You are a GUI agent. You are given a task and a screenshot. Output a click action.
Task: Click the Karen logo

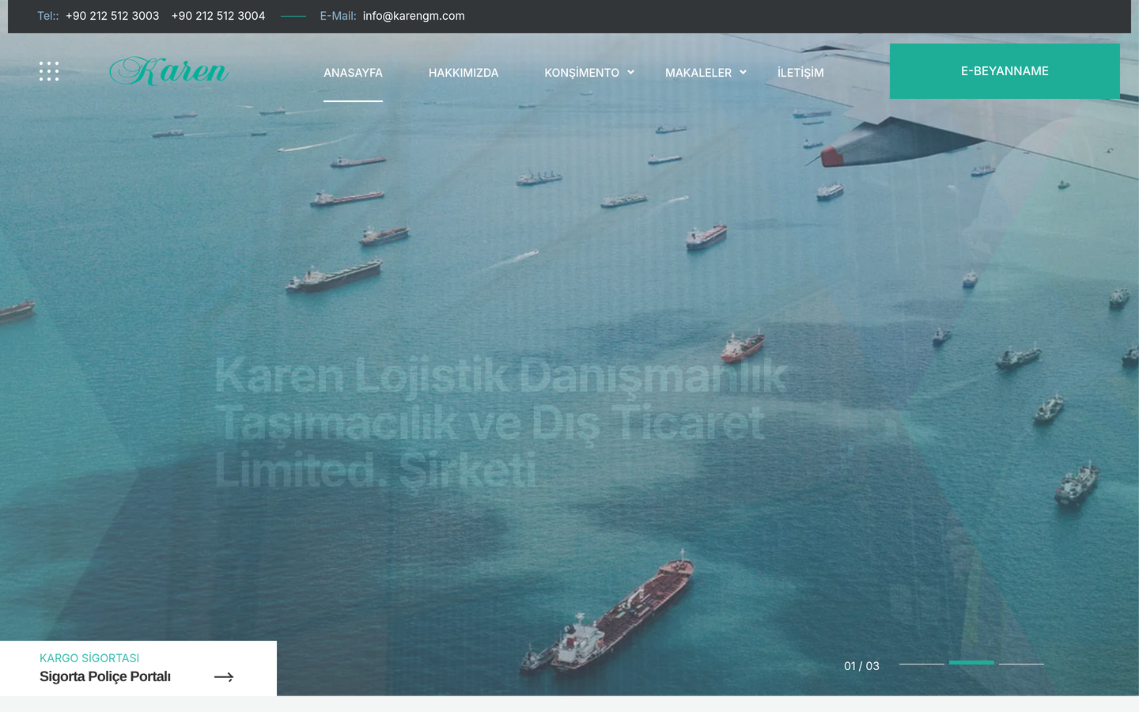tap(168, 71)
